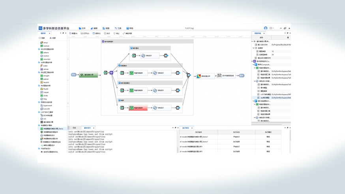Close the 脚本命令 tab
This screenshot has height=194, width=345.
tap(94, 128)
